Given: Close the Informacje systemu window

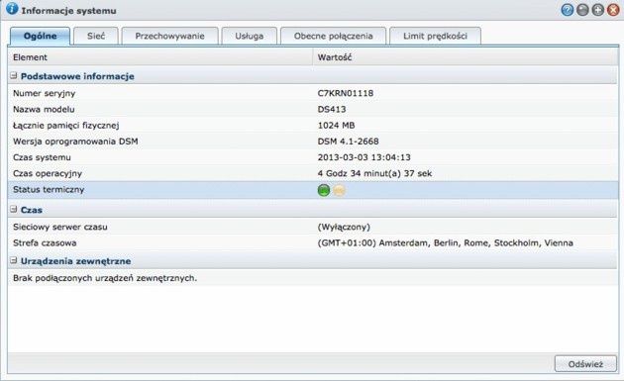Looking at the screenshot, I should [613, 10].
